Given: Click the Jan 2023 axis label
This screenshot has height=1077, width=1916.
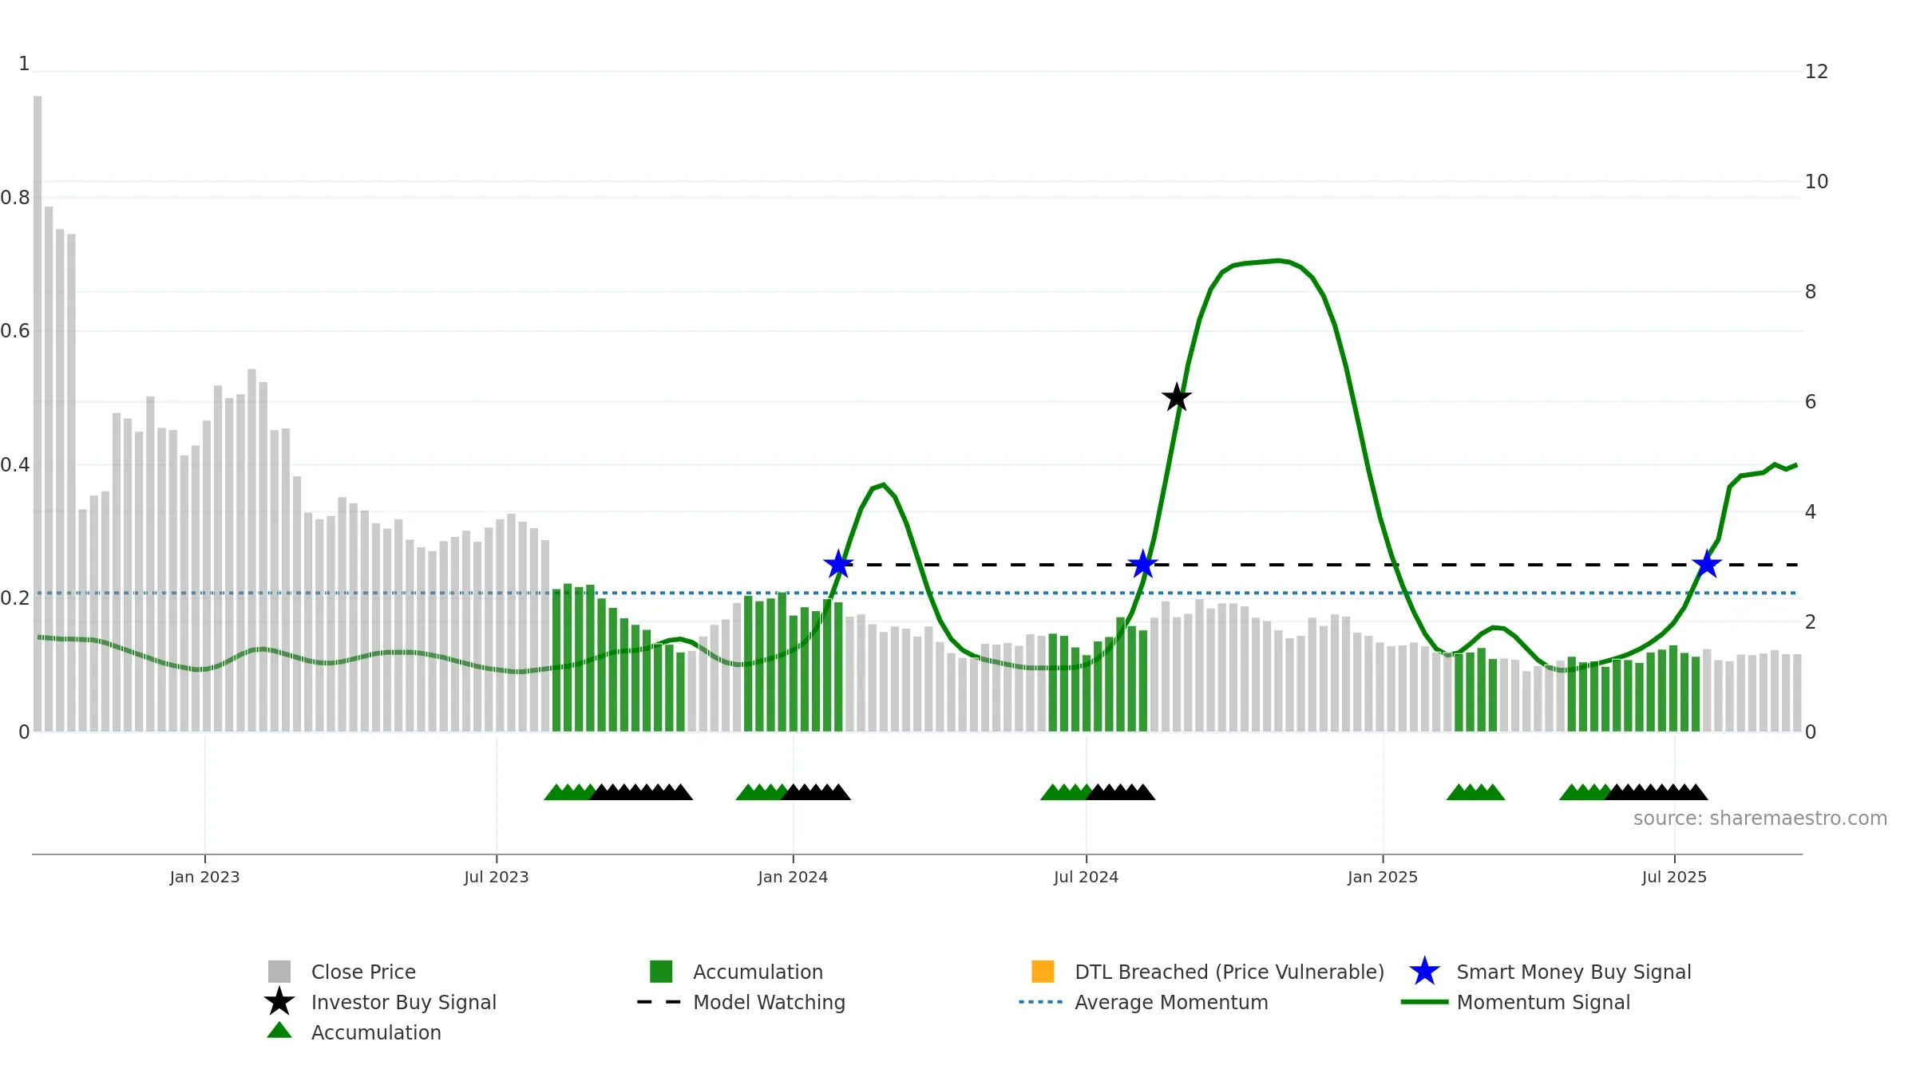Looking at the screenshot, I should point(204,878).
